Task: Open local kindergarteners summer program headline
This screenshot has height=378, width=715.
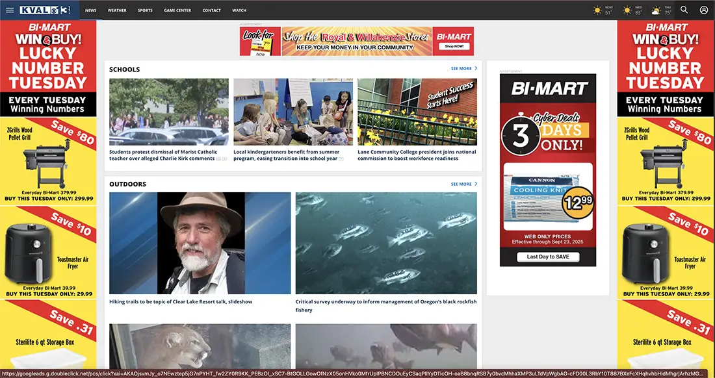Action: 287,155
